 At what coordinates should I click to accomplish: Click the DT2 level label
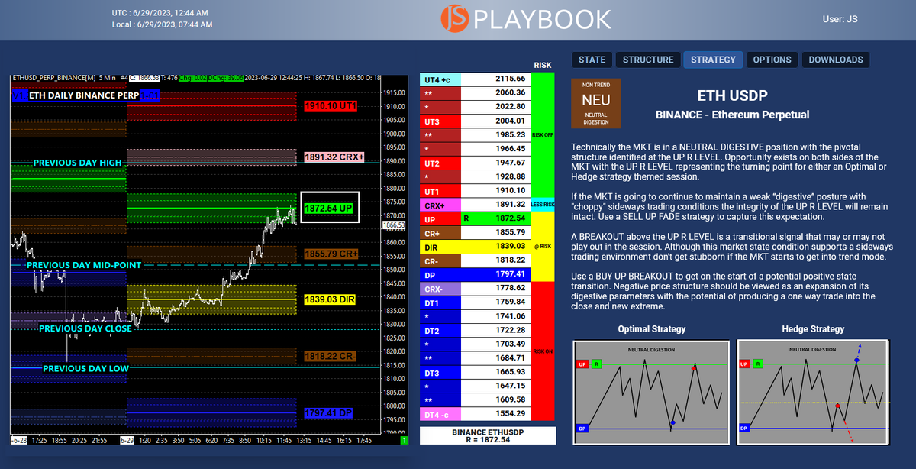[x=441, y=329]
